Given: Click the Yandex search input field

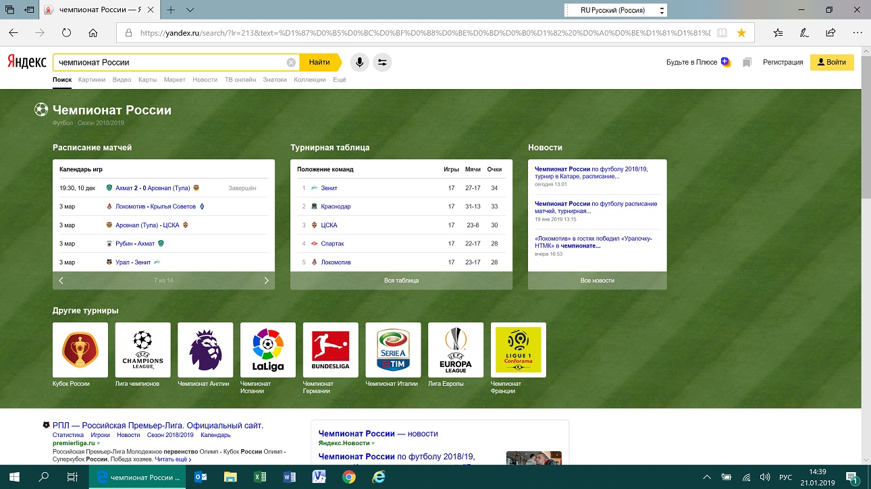Looking at the screenshot, I should point(169,63).
